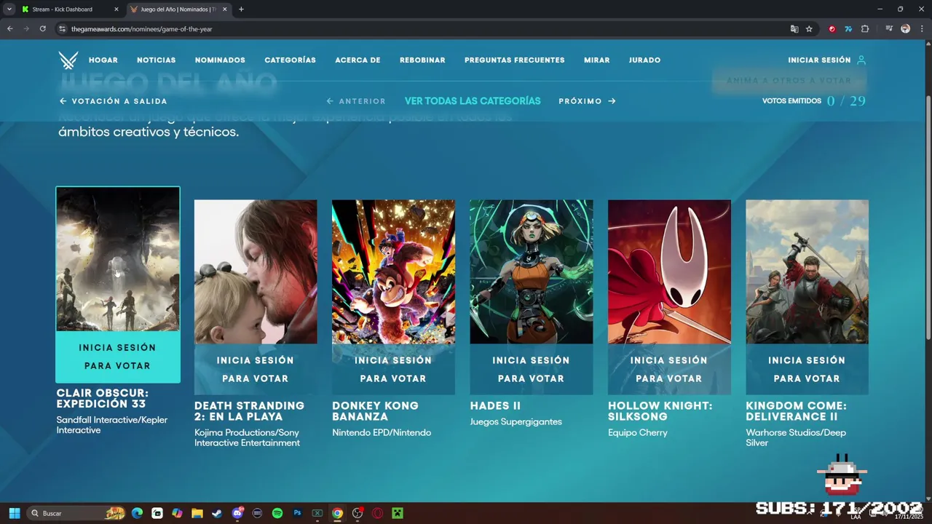Click The Game Awards logo icon

(x=68, y=60)
